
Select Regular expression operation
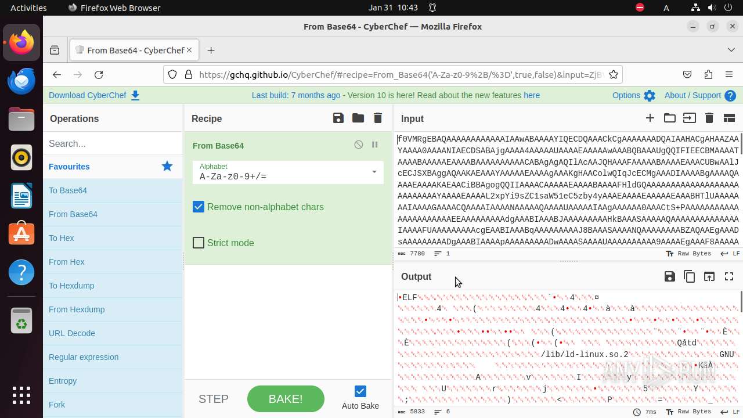(113, 357)
